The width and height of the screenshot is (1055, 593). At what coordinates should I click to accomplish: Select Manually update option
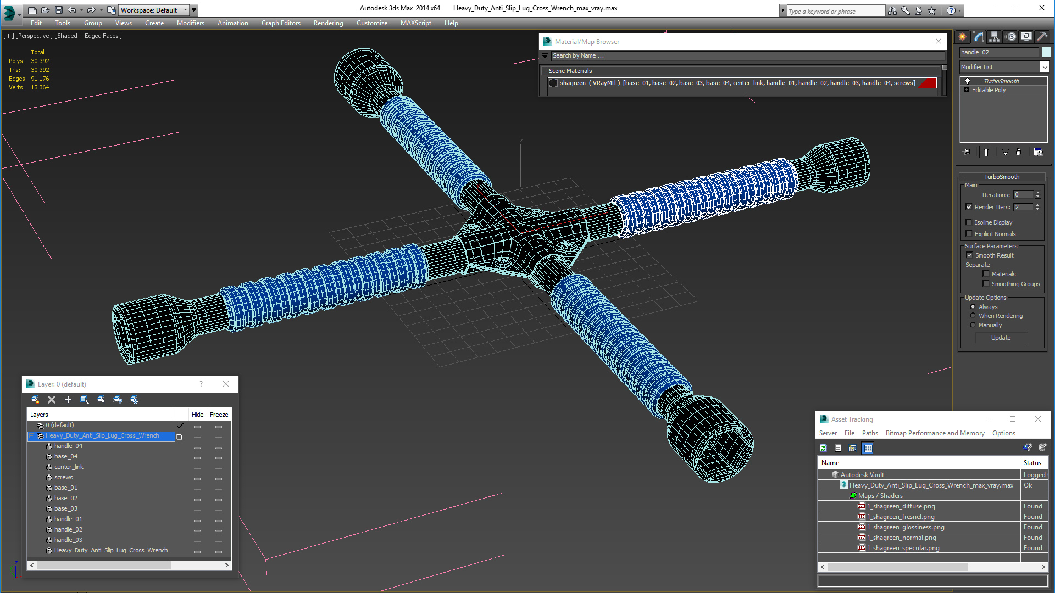click(973, 325)
